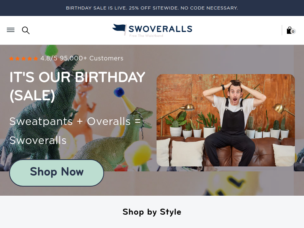Click the Birthday Sale announcement bar
304x228 pixels.
(x=152, y=8)
